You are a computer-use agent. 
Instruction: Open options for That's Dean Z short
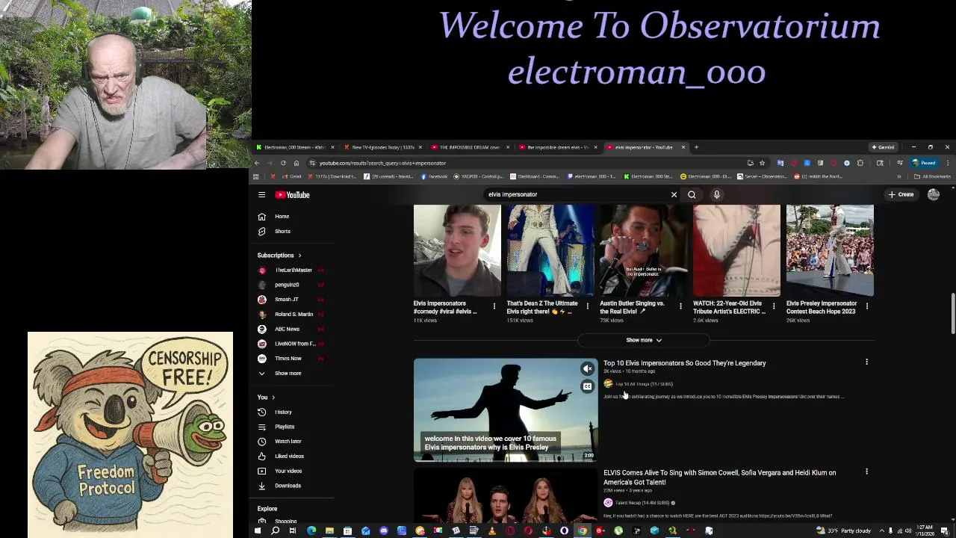point(587,306)
